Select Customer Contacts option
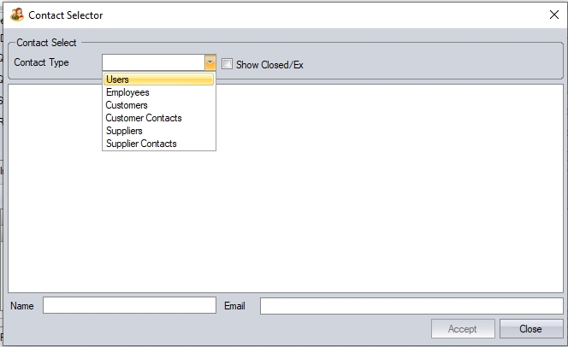 (x=158, y=118)
